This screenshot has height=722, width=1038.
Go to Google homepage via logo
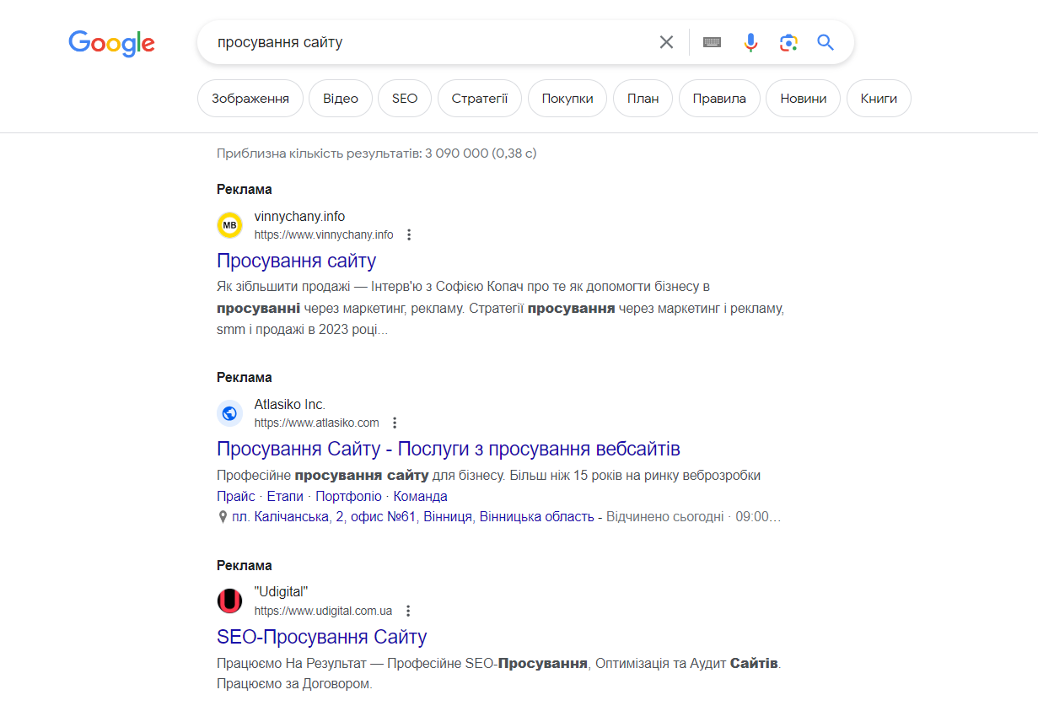pos(111,43)
